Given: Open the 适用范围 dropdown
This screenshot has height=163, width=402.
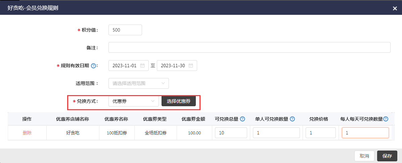Looking at the screenshot, I should pyautogui.click(x=138, y=83).
